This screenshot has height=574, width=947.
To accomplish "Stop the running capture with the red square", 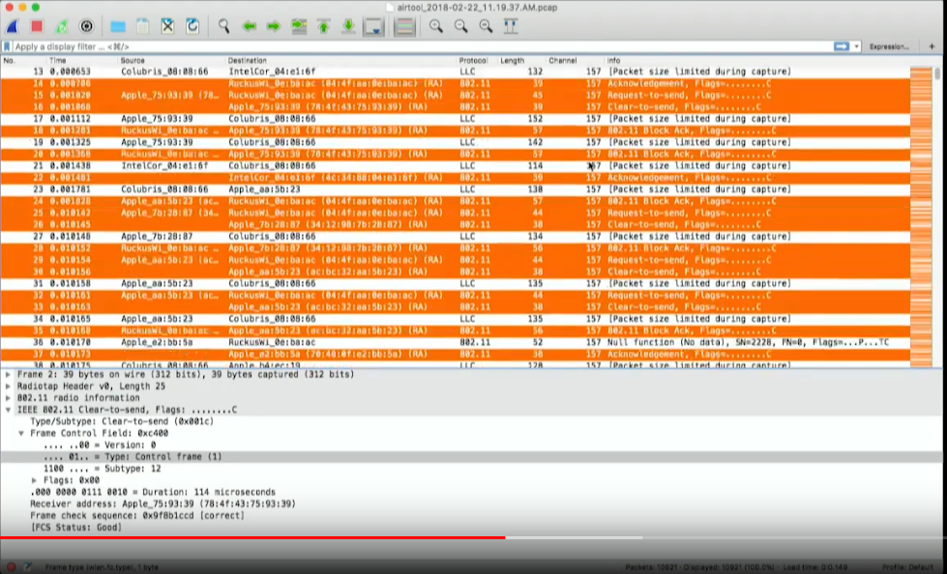I will tap(37, 26).
